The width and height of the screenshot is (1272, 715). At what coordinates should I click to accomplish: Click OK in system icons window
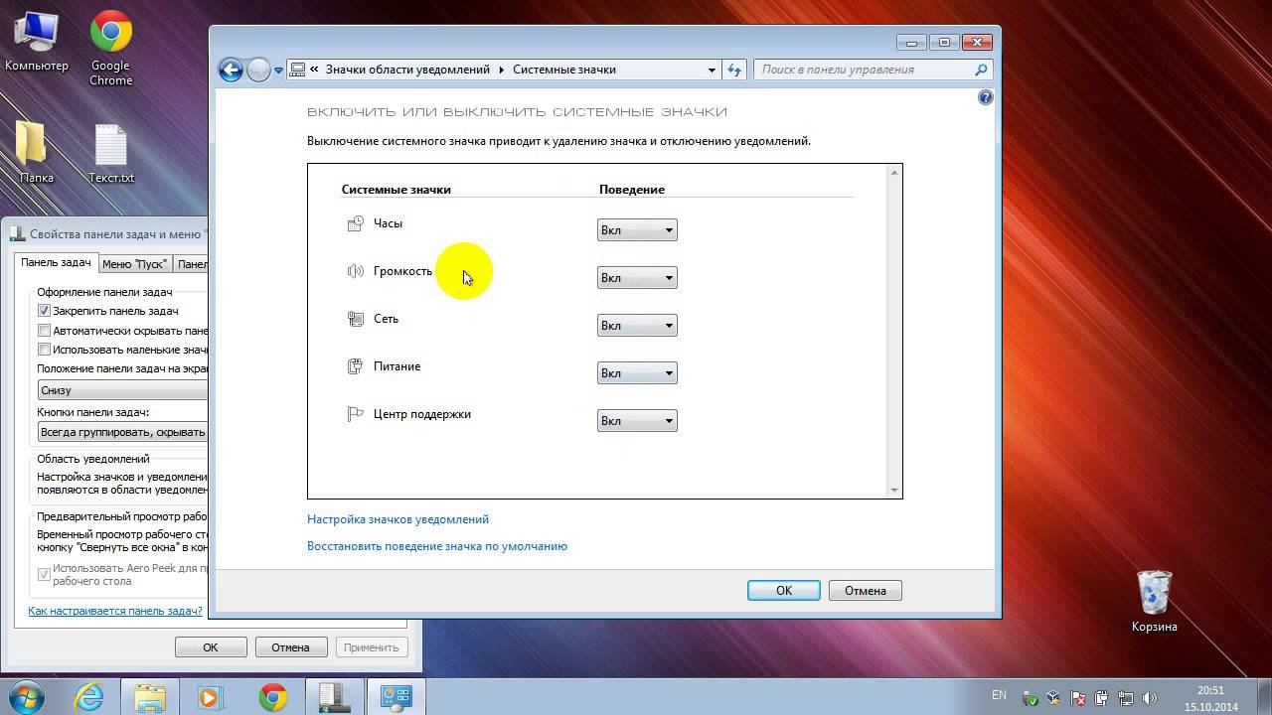784,590
